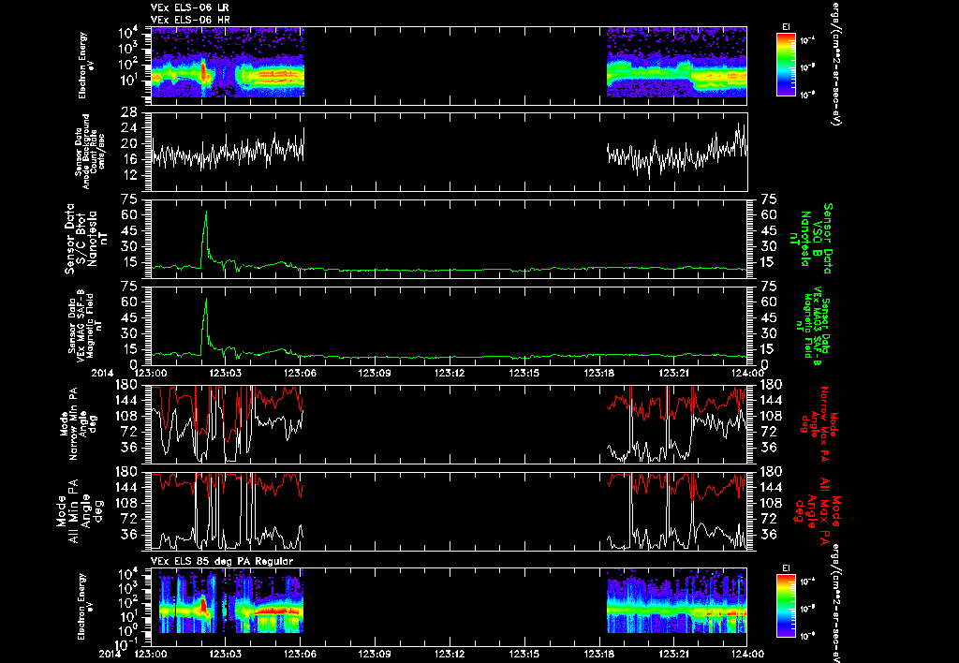
Task: Click the 123:12 time label under the MAG SAF-B panel
Action: click(x=450, y=373)
